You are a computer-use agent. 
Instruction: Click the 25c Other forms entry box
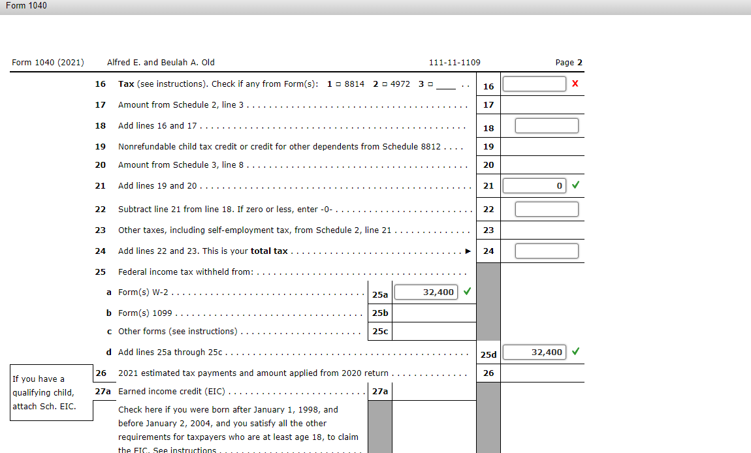[x=434, y=331]
